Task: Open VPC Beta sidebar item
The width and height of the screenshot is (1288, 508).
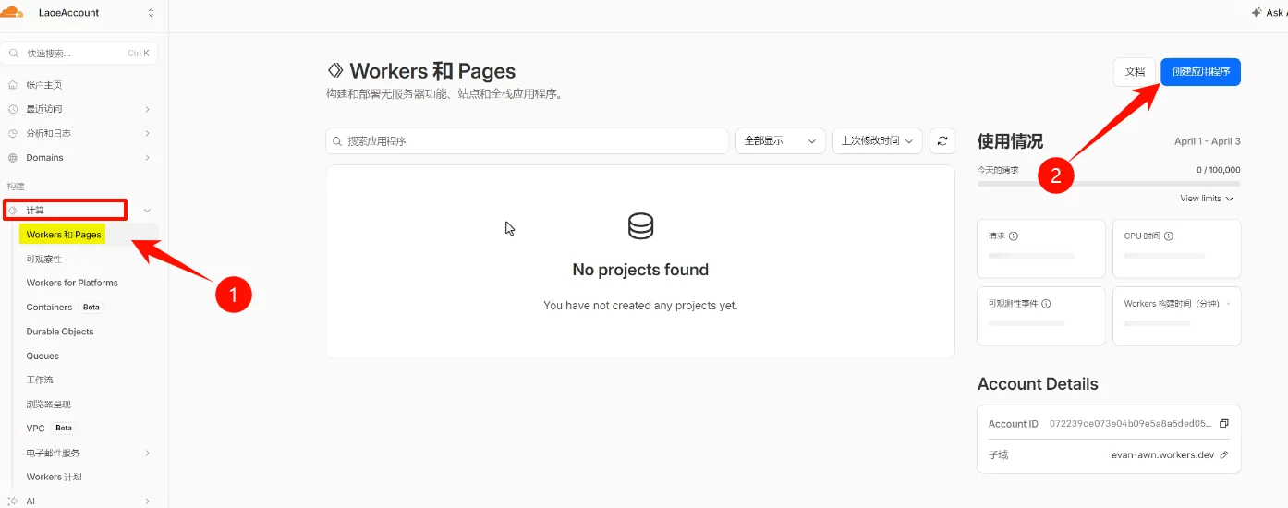Action: click(x=50, y=429)
